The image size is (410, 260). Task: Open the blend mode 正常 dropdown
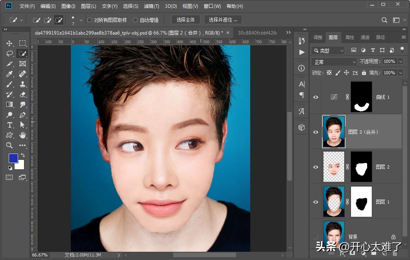click(334, 62)
